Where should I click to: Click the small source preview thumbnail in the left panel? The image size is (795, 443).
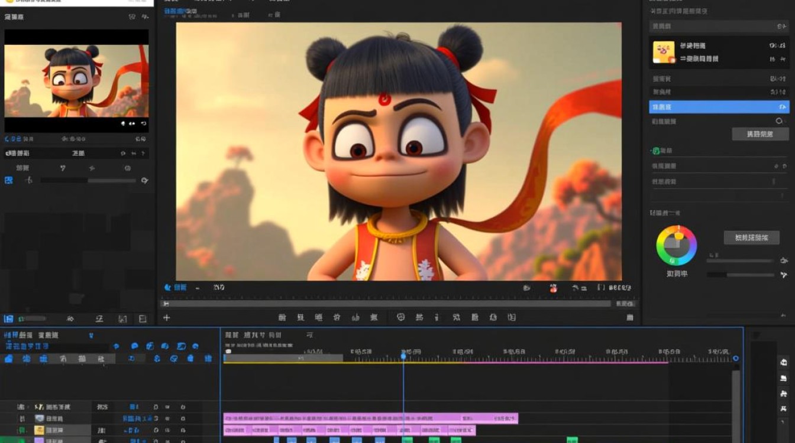click(76, 80)
